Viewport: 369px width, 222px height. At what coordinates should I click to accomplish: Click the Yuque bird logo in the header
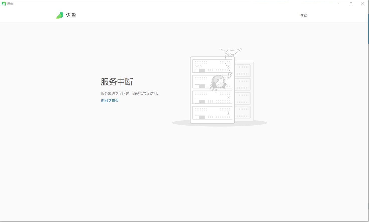pos(60,15)
